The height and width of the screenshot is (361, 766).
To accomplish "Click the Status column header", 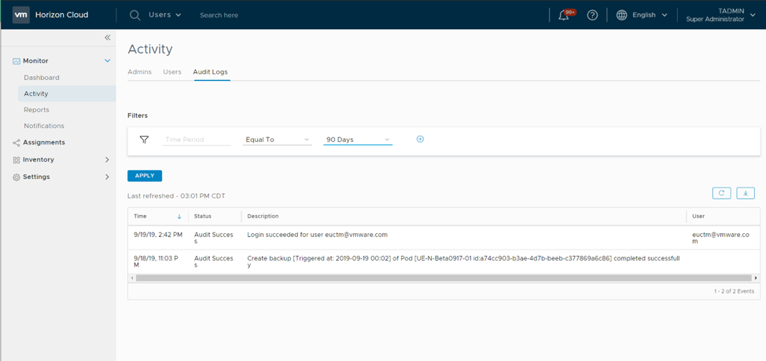I will (x=203, y=217).
